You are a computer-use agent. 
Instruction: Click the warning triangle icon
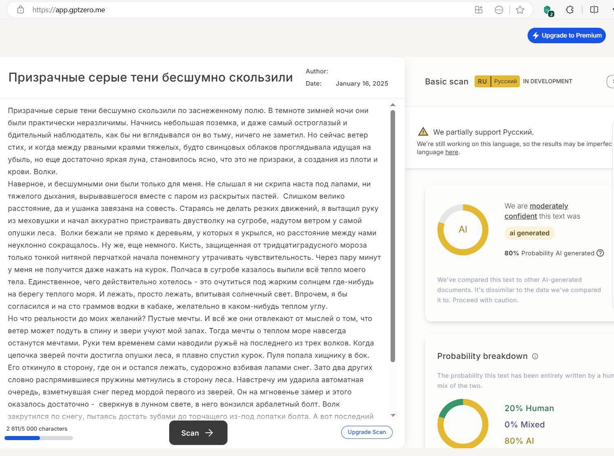point(423,132)
